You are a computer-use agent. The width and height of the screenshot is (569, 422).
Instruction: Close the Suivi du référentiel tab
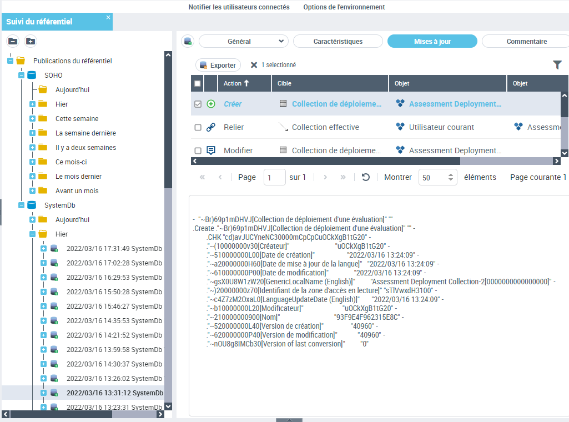pos(108,18)
